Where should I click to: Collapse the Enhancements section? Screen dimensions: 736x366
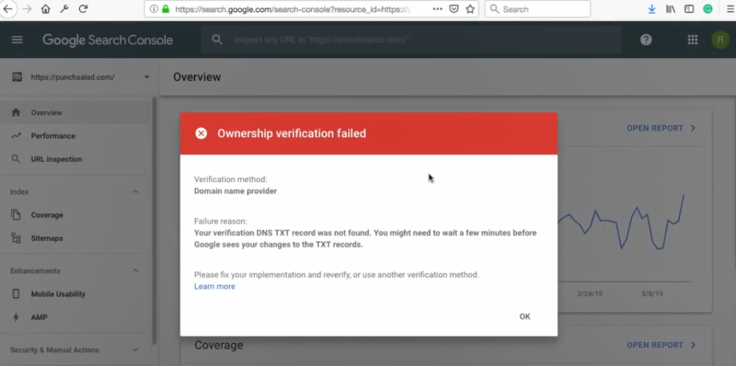click(x=135, y=271)
